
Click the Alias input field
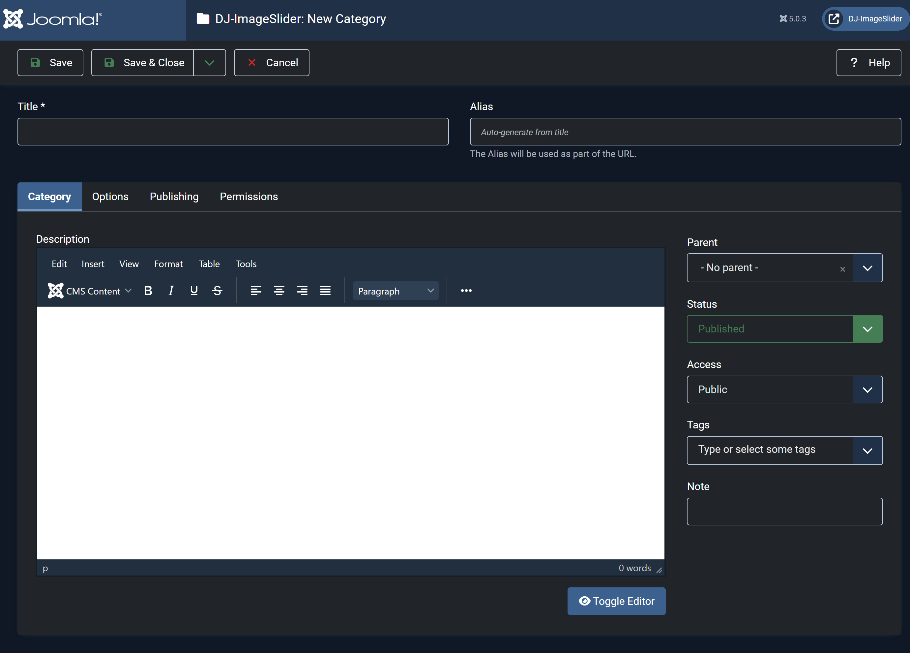[685, 131]
